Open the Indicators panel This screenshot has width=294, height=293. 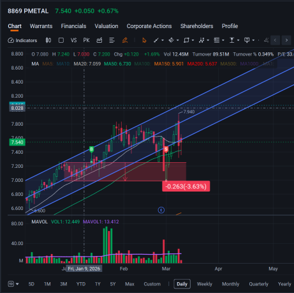tap(22, 40)
